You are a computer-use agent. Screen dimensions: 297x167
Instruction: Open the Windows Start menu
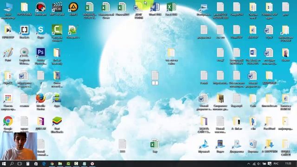coord(4,164)
